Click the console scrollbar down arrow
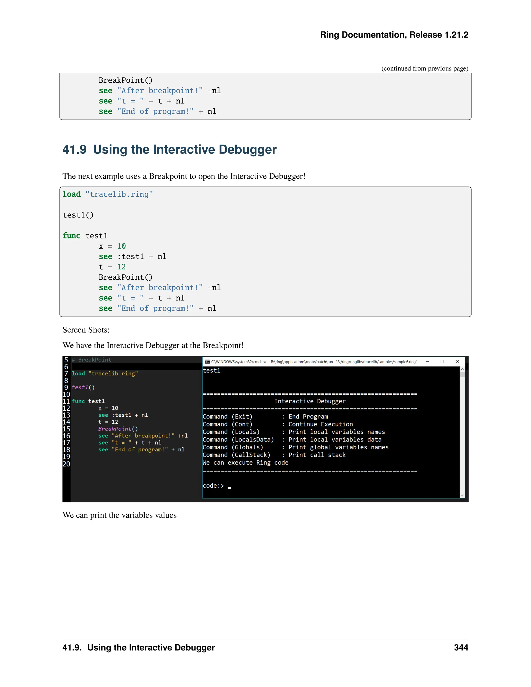Screen dimensions: 531x687 point(462,495)
